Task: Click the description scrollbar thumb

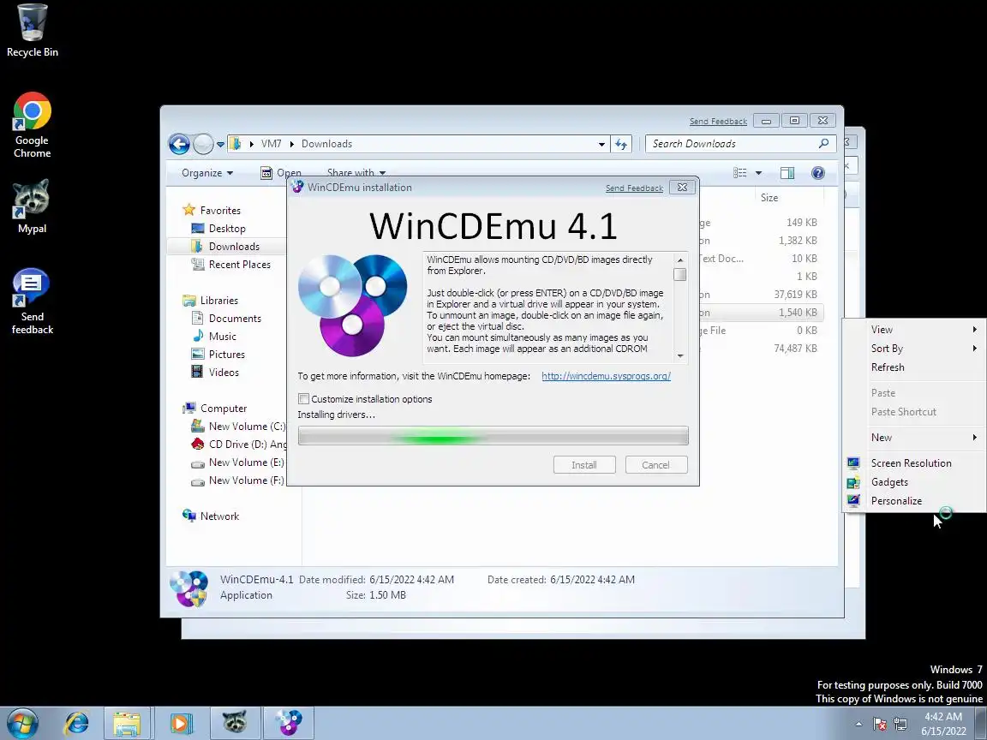Action: click(x=679, y=275)
